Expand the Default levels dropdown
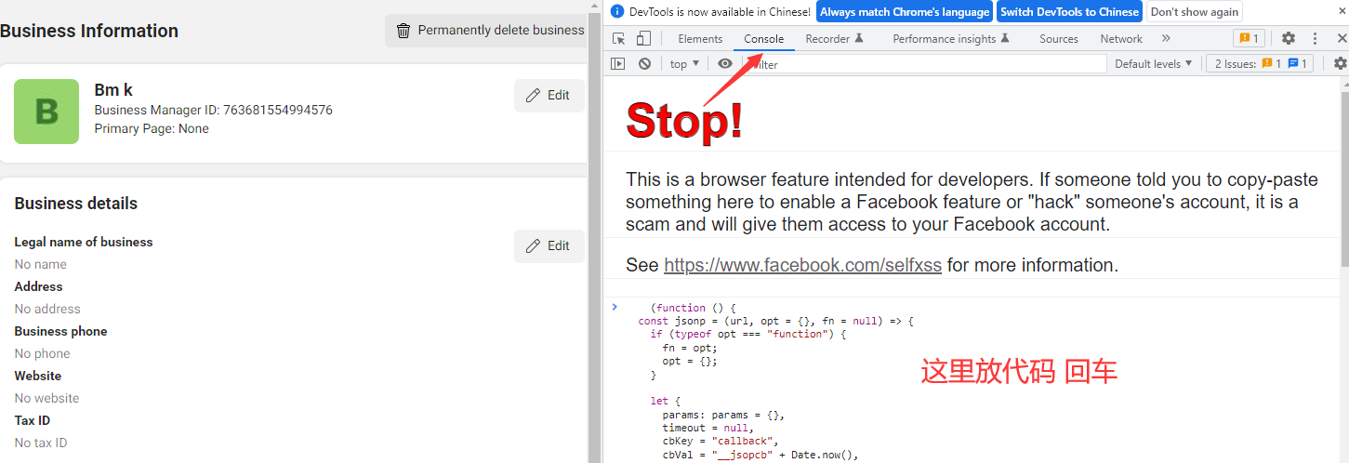1349x463 pixels. click(x=1153, y=64)
